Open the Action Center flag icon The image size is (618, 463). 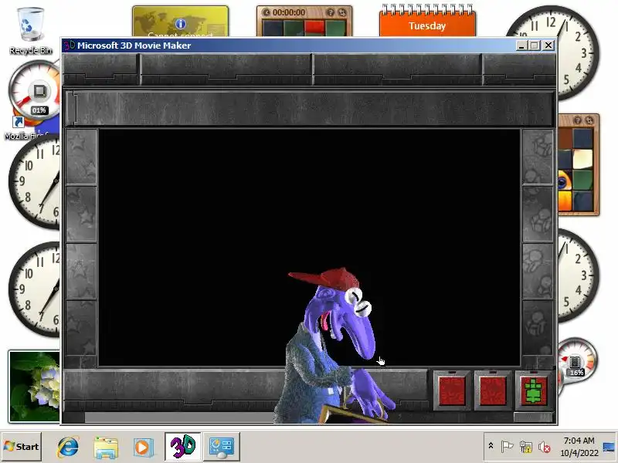click(x=507, y=447)
